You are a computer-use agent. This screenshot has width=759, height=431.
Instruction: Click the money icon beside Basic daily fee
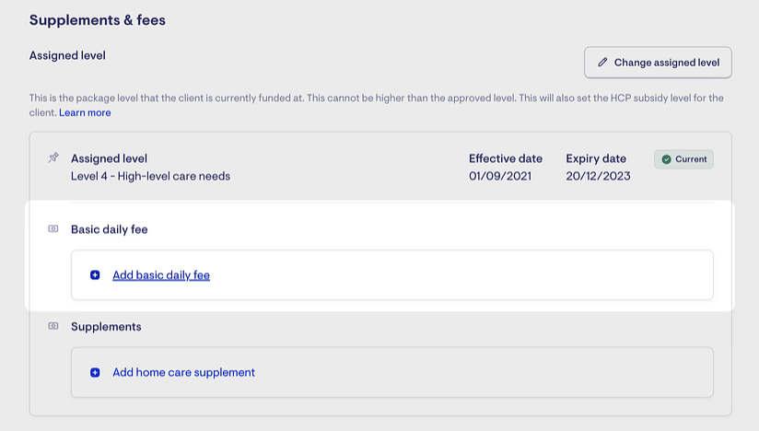[x=53, y=229]
